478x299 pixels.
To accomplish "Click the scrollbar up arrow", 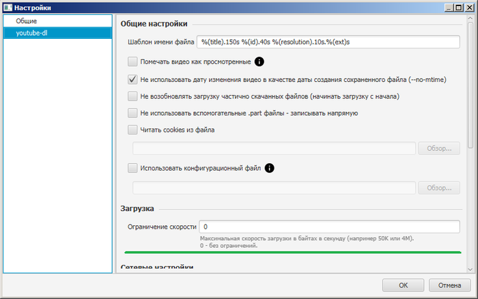I will pyautogui.click(x=470, y=18).
